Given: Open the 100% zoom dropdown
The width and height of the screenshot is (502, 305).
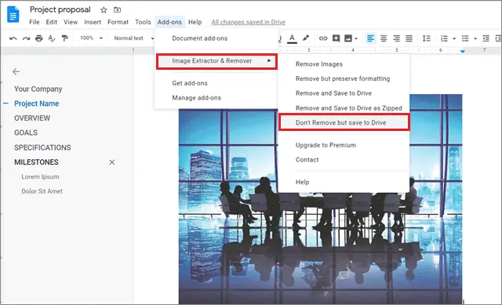Looking at the screenshot, I should coord(91,38).
